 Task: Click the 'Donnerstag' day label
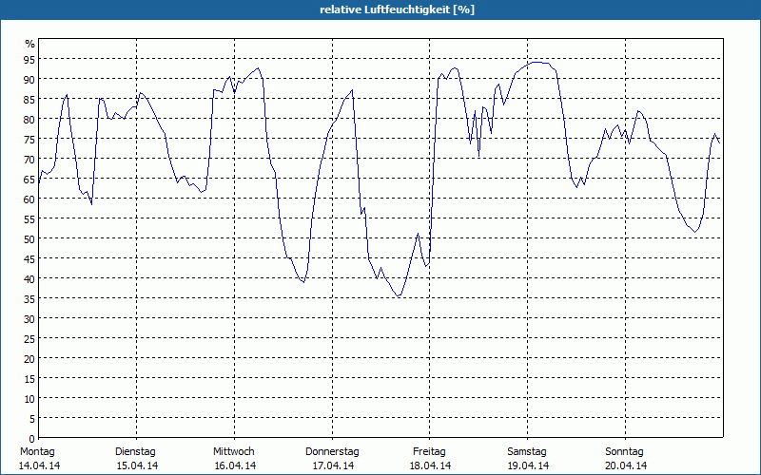pos(332,452)
